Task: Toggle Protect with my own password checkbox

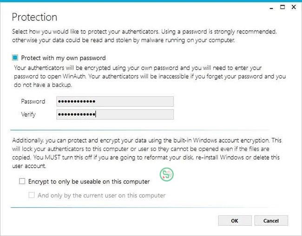Action: pyautogui.click(x=15, y=58)
